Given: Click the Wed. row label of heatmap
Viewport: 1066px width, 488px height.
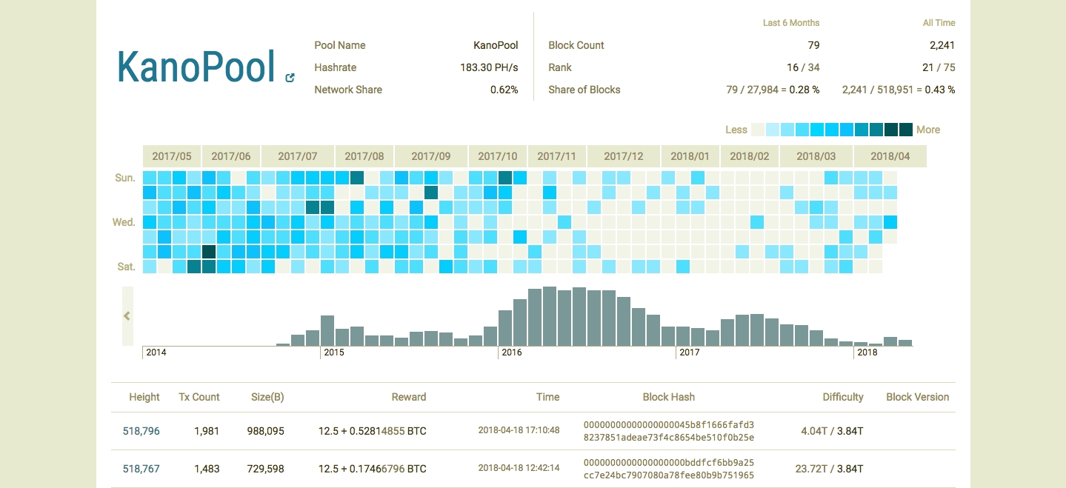Looking at the screenshot, I should tap(124, 222).
